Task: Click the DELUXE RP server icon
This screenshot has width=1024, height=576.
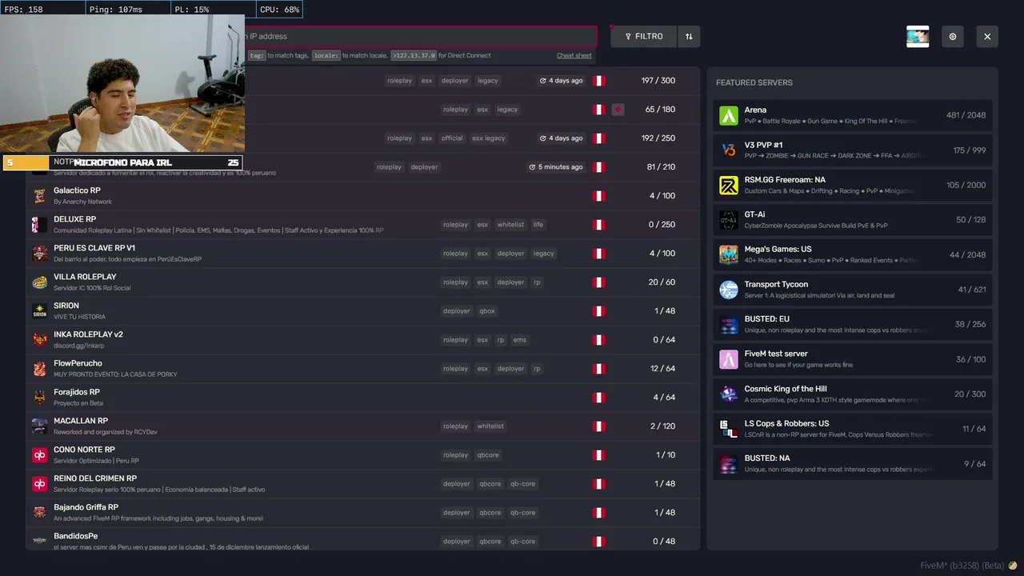Action: (40, 225)
